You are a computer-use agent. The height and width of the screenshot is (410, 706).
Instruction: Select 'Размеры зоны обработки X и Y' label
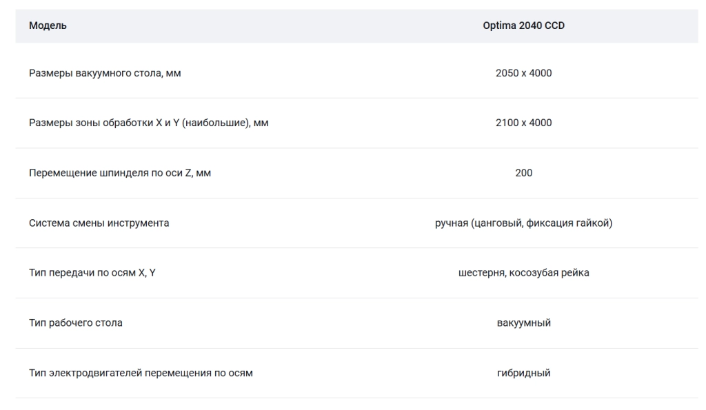[104, 123]
